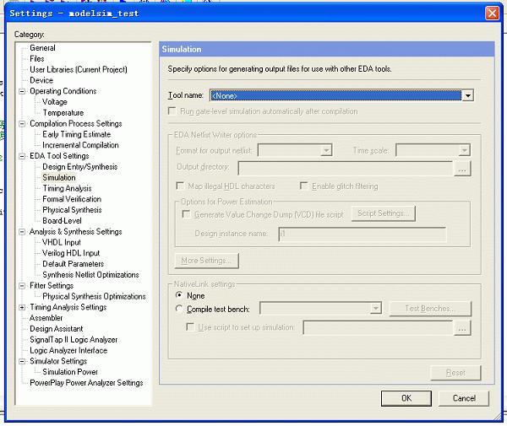Open Format for output netlist dropdown

tap(326, 150)
